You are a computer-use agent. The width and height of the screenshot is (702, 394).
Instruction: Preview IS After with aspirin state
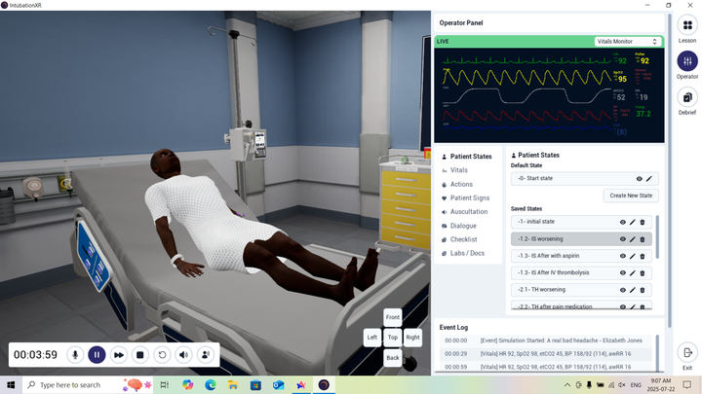click(x=623, y=256)
